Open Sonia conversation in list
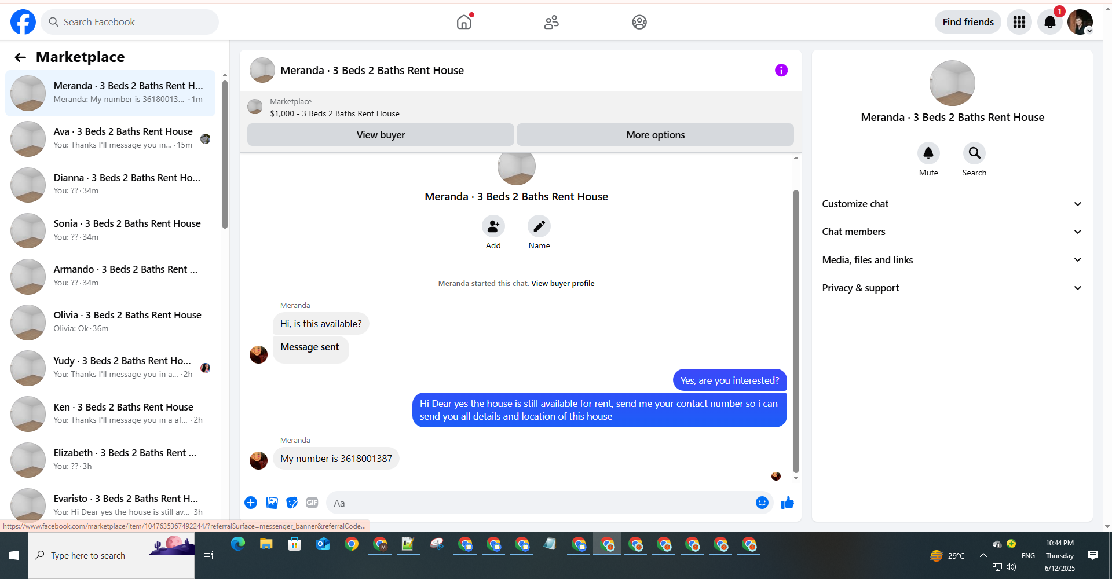Viewport: 1112px width, 579px height. click(111, 230)
